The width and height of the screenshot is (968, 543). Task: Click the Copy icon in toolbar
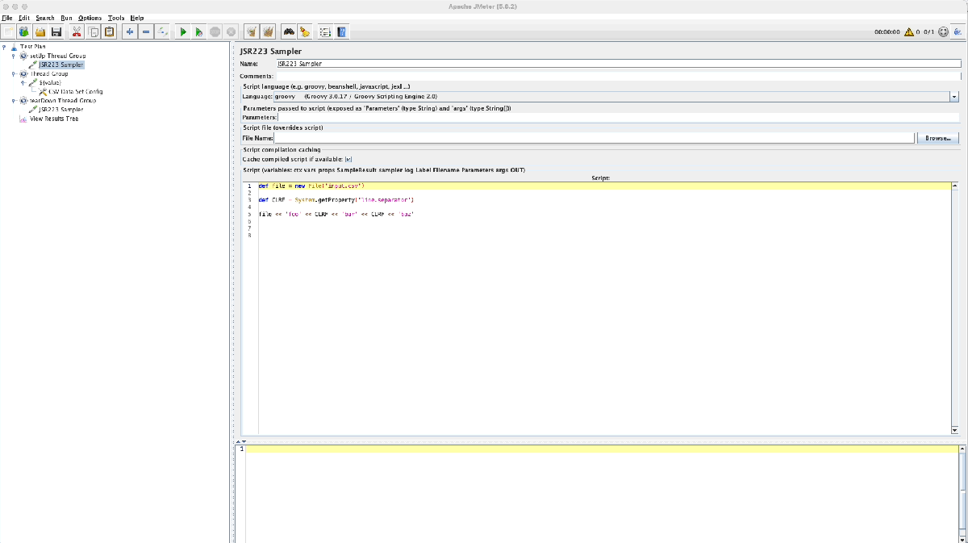tap(94, 31)
